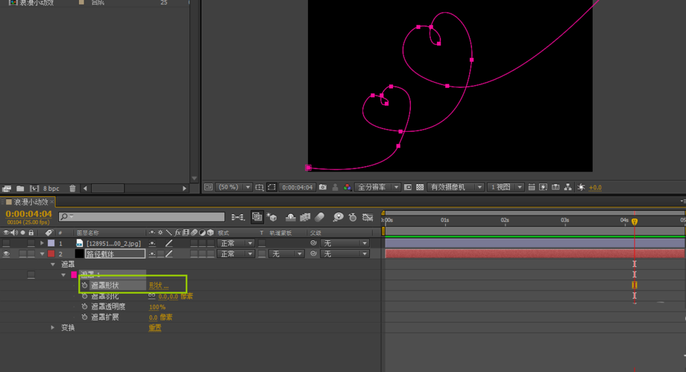Image resolution: width=686 pixels, height=372 pixels.
Task: Click the 重置 transform reset link
Action: (x=155, y=328)
